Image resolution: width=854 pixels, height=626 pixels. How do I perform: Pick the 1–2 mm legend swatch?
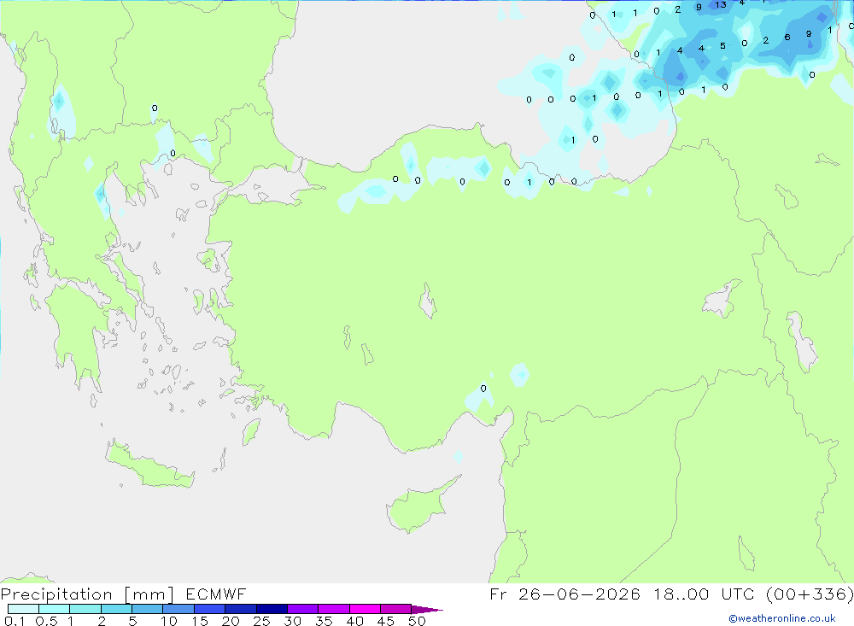85,609
